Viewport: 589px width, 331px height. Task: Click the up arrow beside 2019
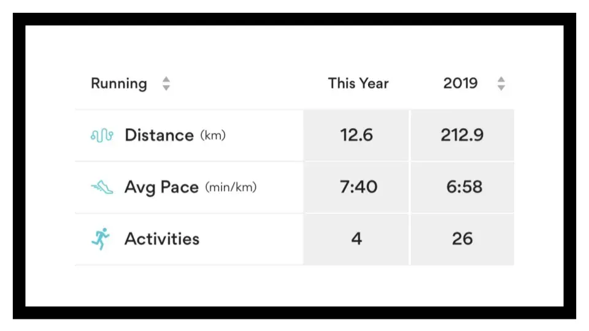(501, 79)
